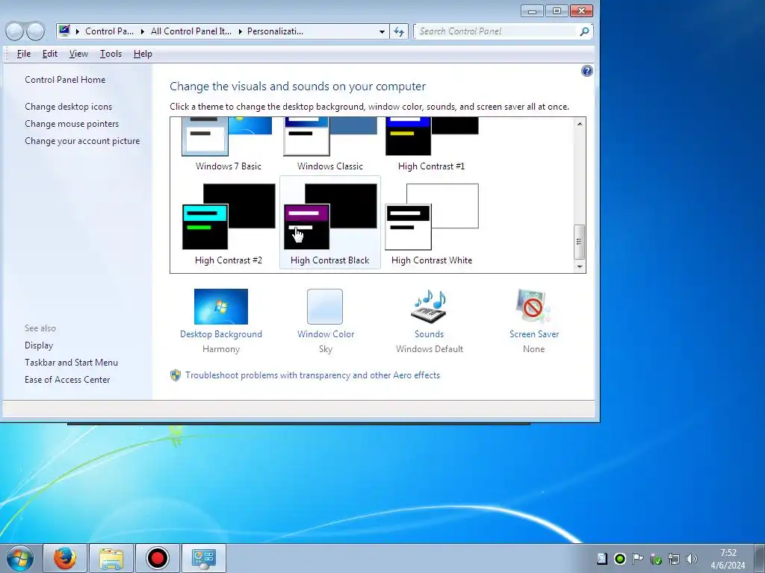Click the Aero troubleshoot shield icon
This screenshot has width=765, height=573.
click(x=175, y=375)
